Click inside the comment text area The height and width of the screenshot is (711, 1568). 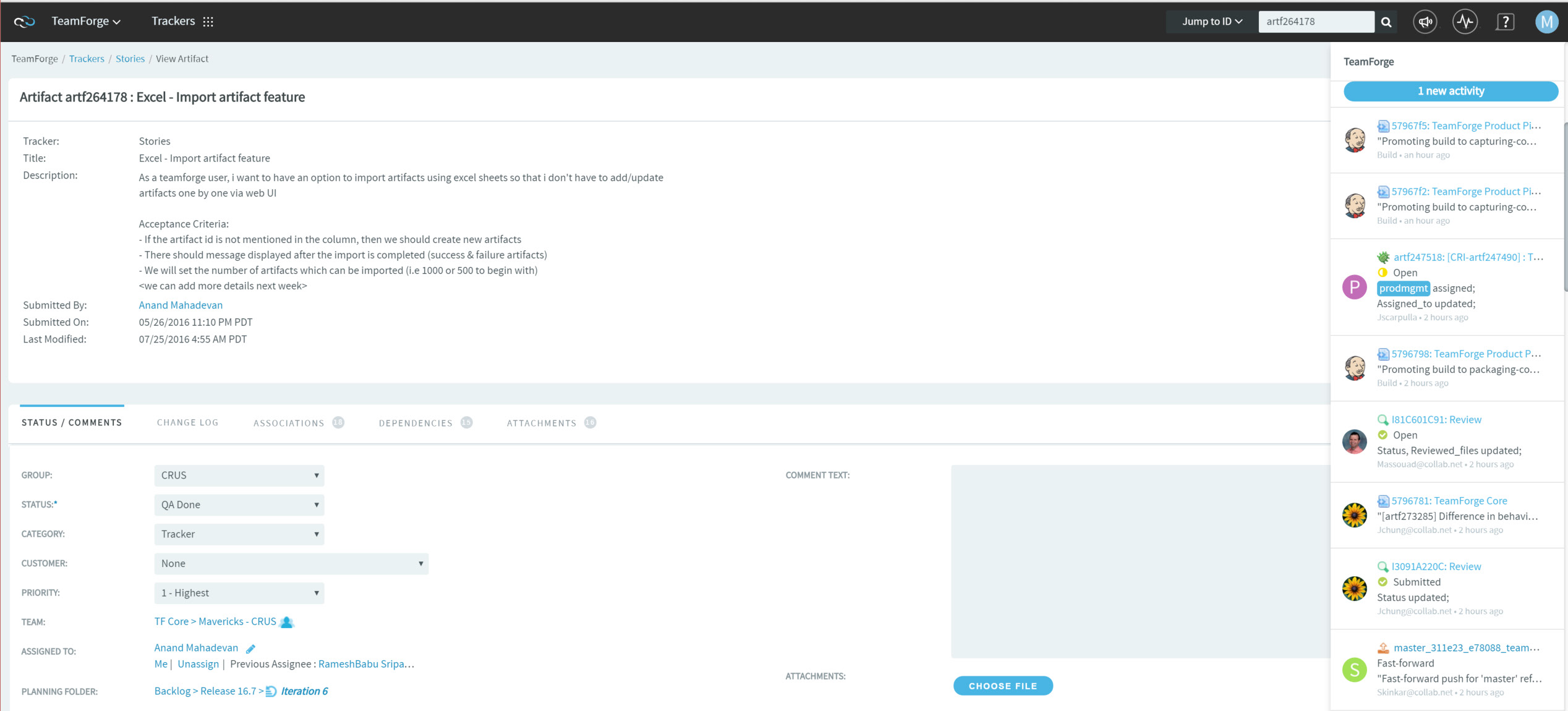coord(1140,561)
